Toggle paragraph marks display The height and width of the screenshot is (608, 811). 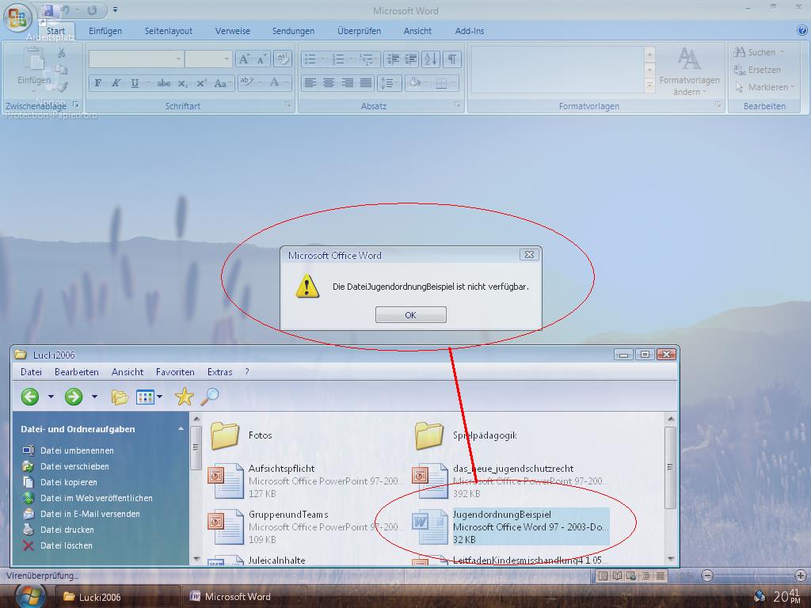[452, 59]
